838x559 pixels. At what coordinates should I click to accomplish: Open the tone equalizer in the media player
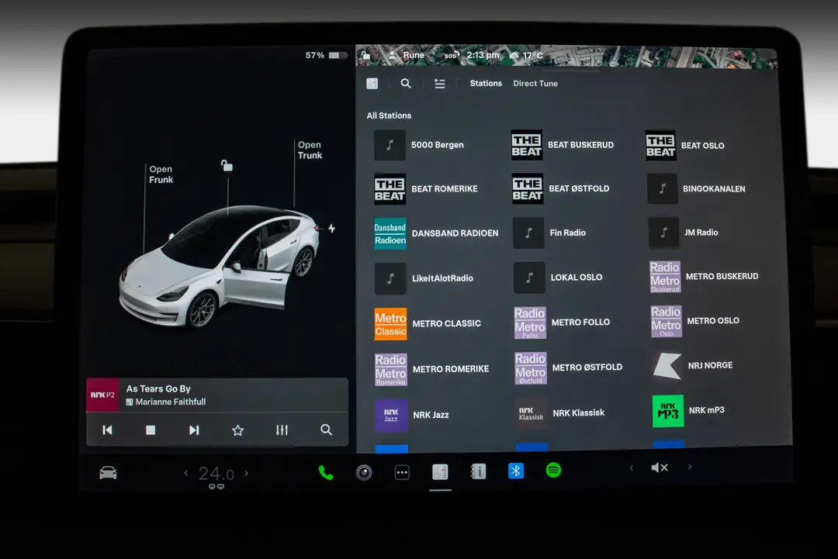pyautogui.click(x=282, y=430)
